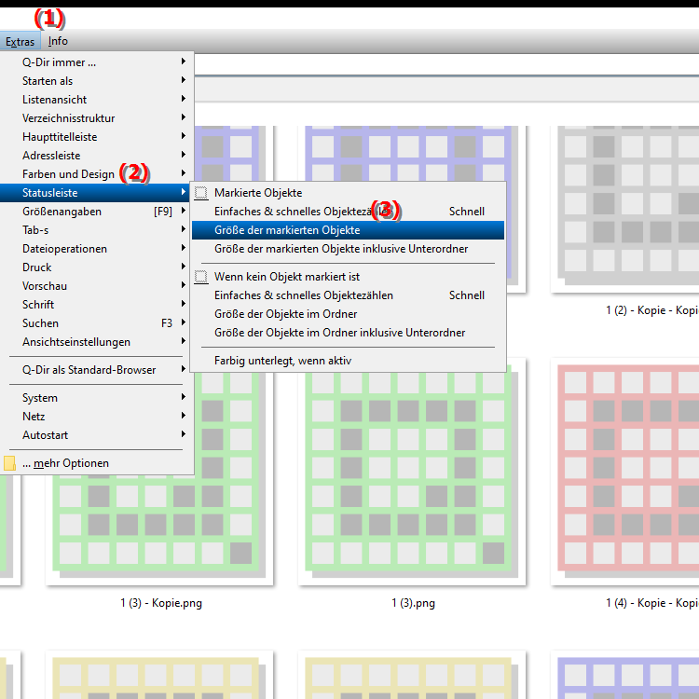Open the Schrift submenu
This screenshot has width=699, height=699.
click(x=97, y=305)
